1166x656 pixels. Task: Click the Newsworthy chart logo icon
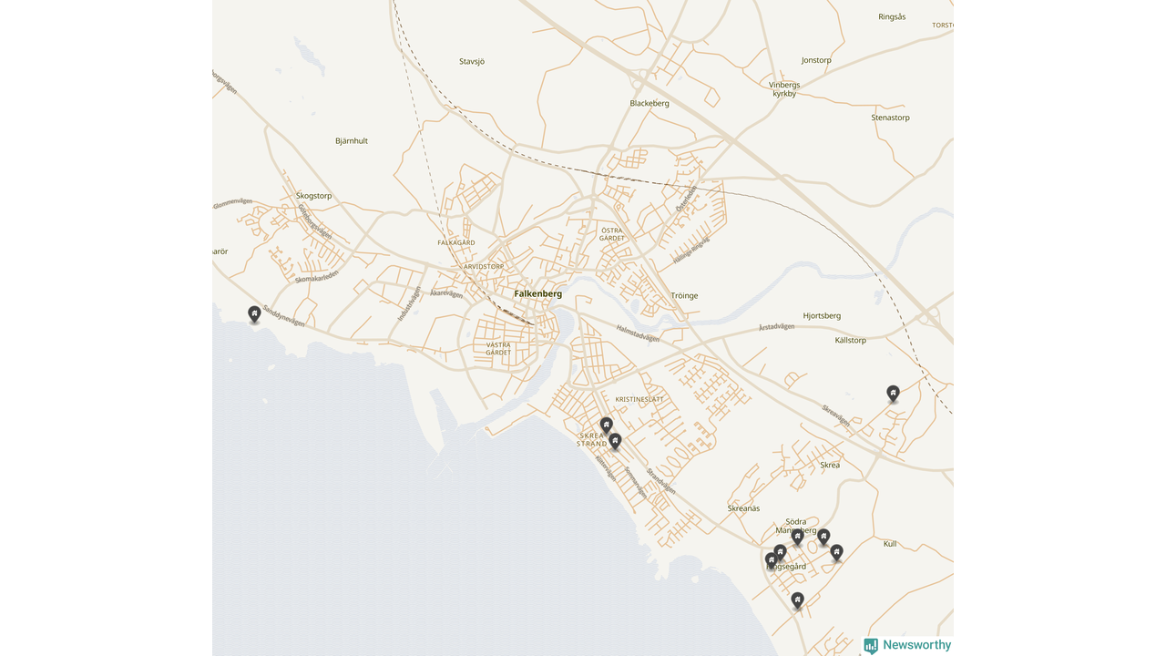coord(871,645)
